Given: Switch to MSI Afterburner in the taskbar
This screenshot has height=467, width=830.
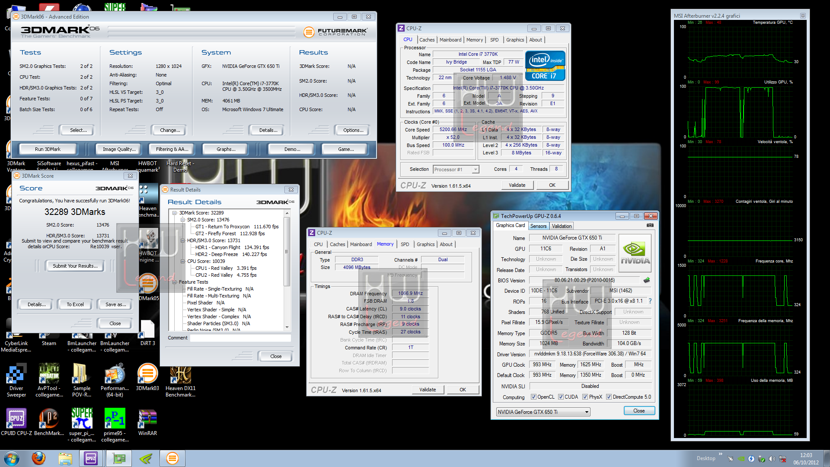Looking at the screenshot, I should pos(146,458).
